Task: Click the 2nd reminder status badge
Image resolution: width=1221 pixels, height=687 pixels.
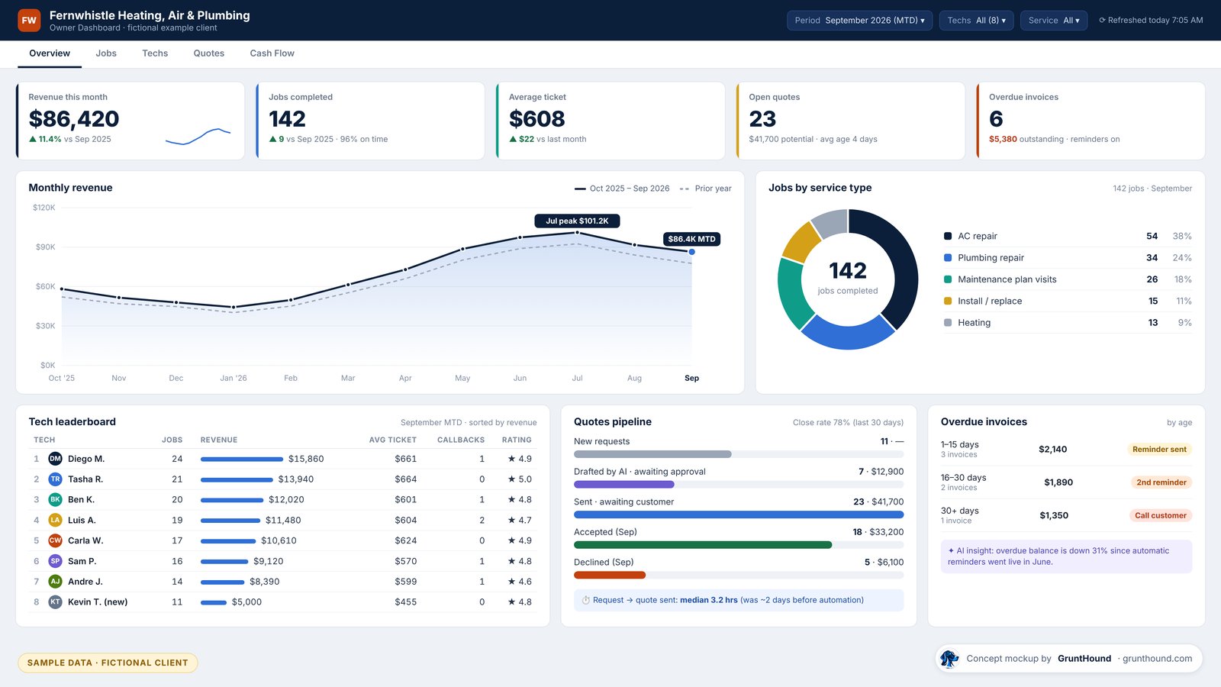Action: click(1161, 482)
